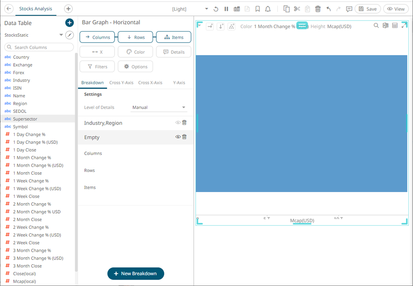Toggle visibility eye for Empty breakdown
Screen dimensions: 413x286
178,137
